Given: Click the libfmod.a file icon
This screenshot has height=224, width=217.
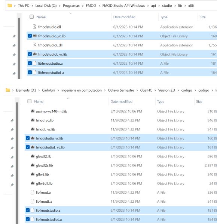Looking at the screenshot, I should 33,192.
